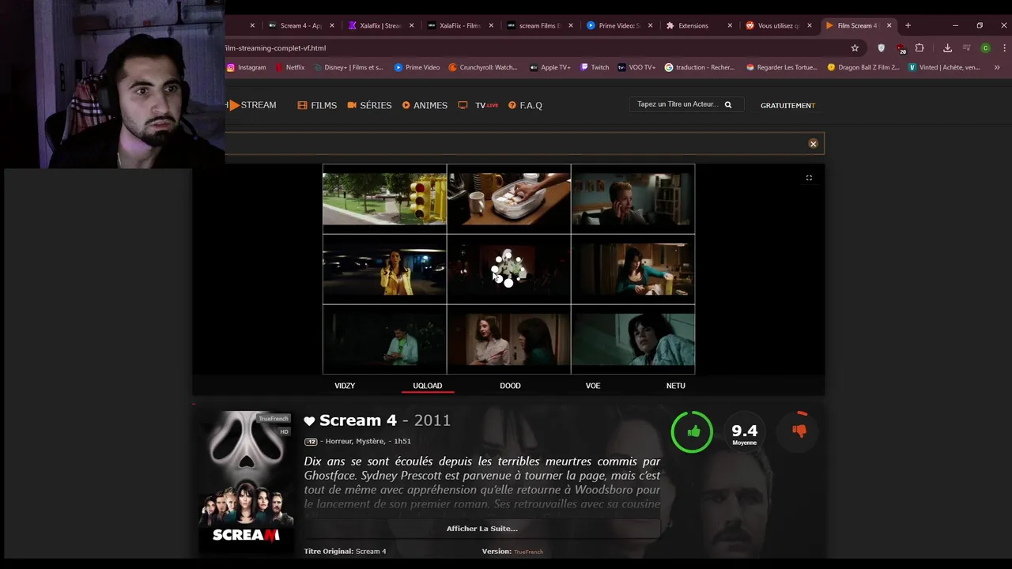The height and width of the screenshot is (569, 1012).
Task: Open the browser downloads icon
Action: (947, 48)
